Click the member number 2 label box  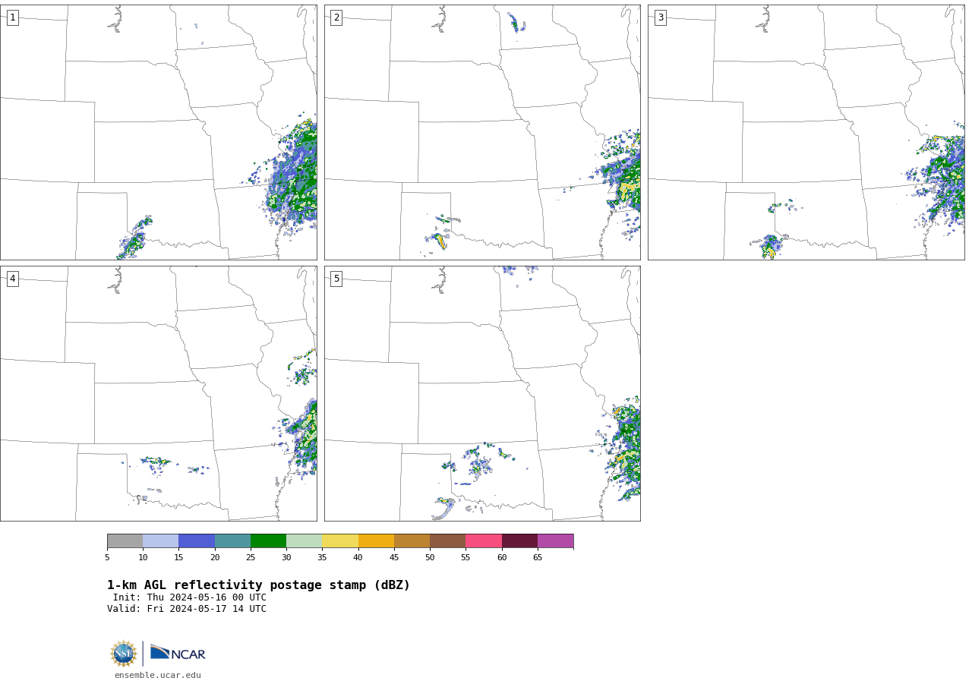point(336,17)
